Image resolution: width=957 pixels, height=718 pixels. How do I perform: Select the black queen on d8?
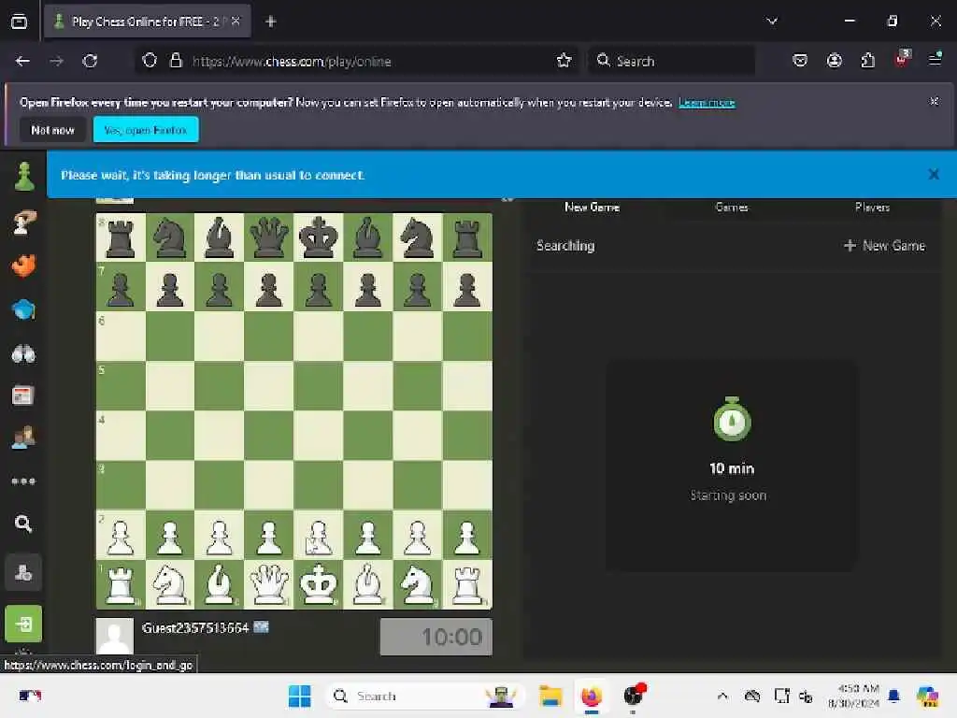(x=268, y=237)
